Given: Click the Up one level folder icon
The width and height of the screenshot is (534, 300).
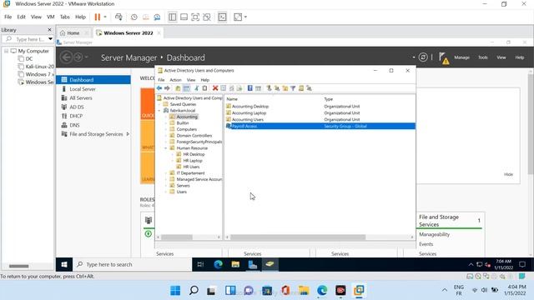Looking at the screenshot, I should (x=178, y=88).
